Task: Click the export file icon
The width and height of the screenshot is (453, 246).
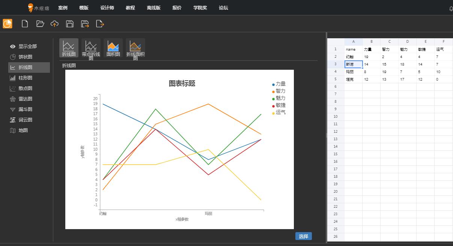Action: 100,24
